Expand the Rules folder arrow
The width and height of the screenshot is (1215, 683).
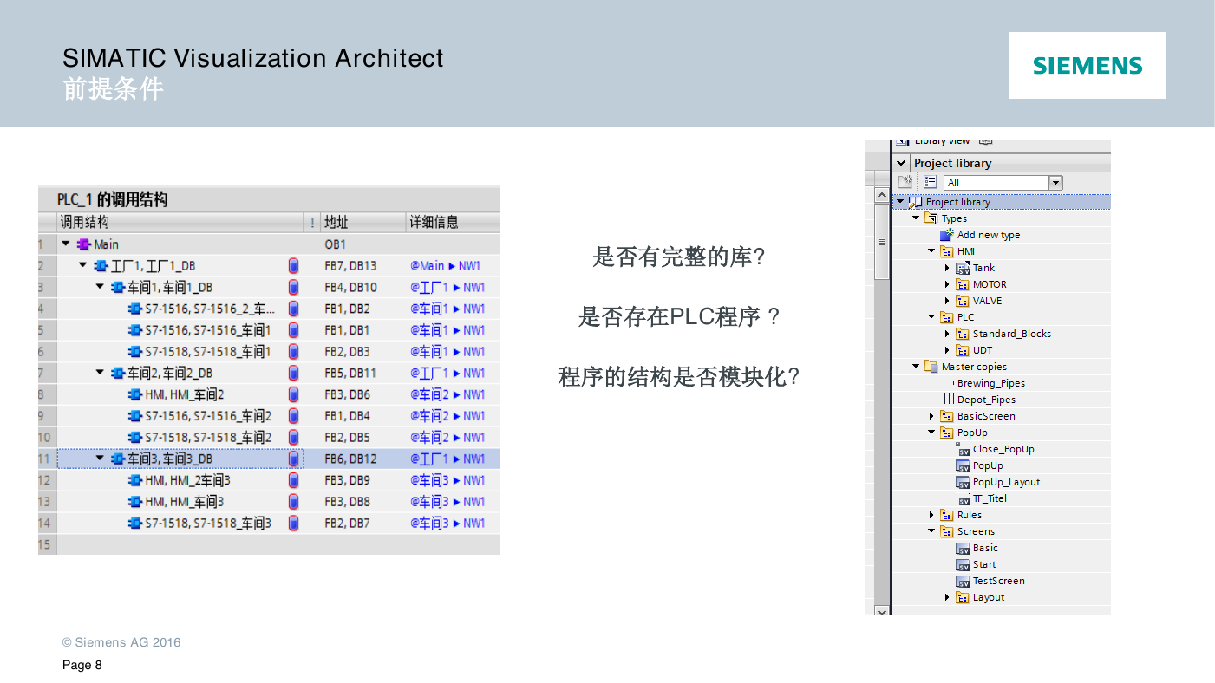(x=932, y=515)
